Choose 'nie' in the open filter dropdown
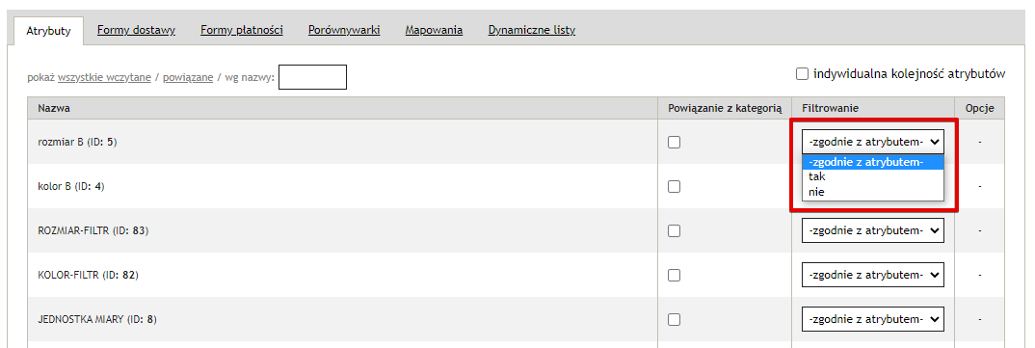 coord(873,192)
